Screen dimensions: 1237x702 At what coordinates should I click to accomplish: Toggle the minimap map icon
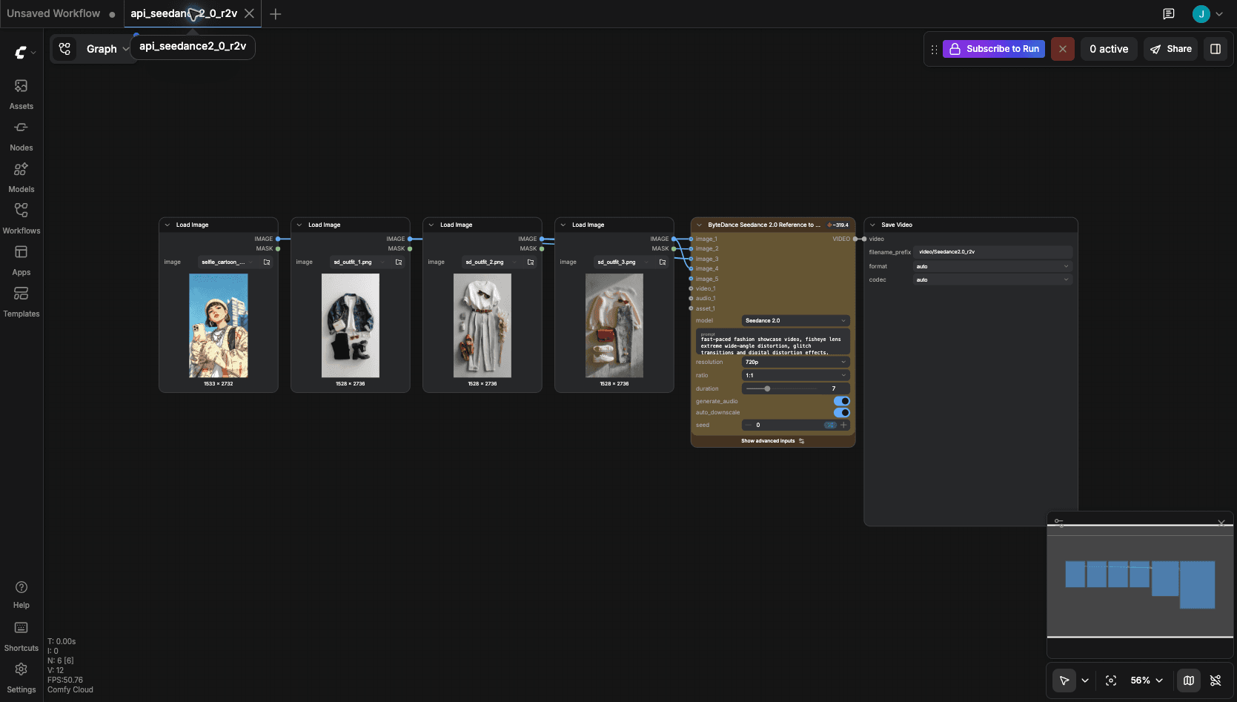click(x=1189, y=681)
